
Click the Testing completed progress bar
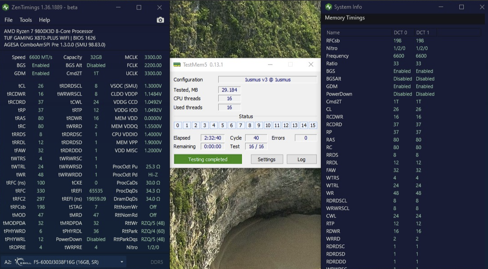pyautogui.click(x=208, y=159)
